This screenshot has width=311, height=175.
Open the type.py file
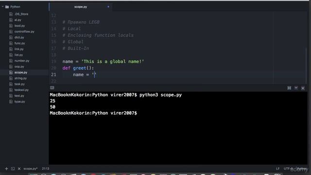pyautogui.click(x=19, y=102)
